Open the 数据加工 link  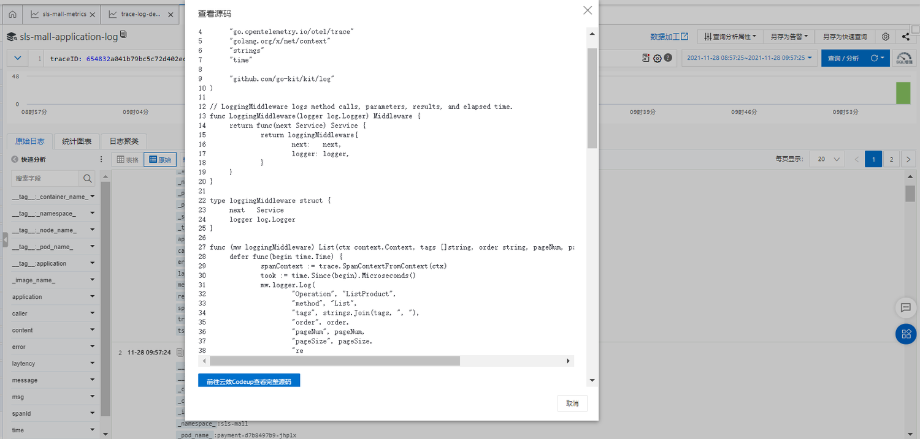(x=669, y=37)
